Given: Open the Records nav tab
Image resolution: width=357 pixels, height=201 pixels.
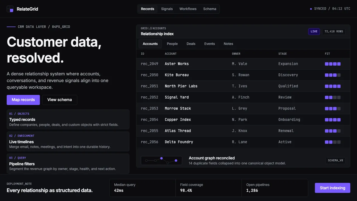Looking at the screenshot, I should click(x=148, y=9).
